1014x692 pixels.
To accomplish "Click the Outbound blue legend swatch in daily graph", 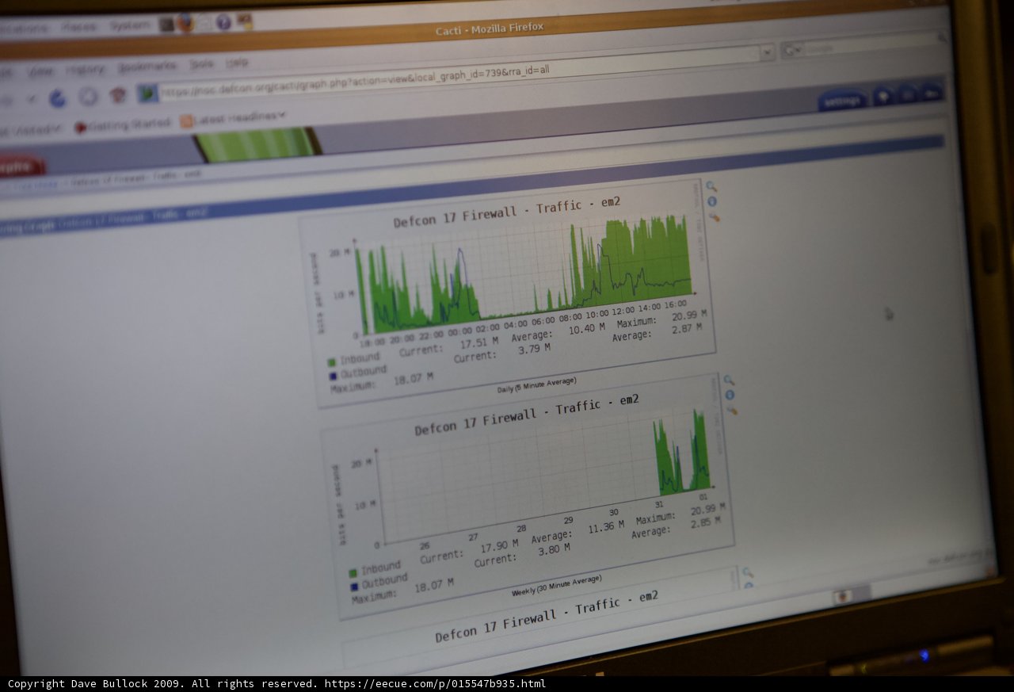I will click(x=333, y=375).
